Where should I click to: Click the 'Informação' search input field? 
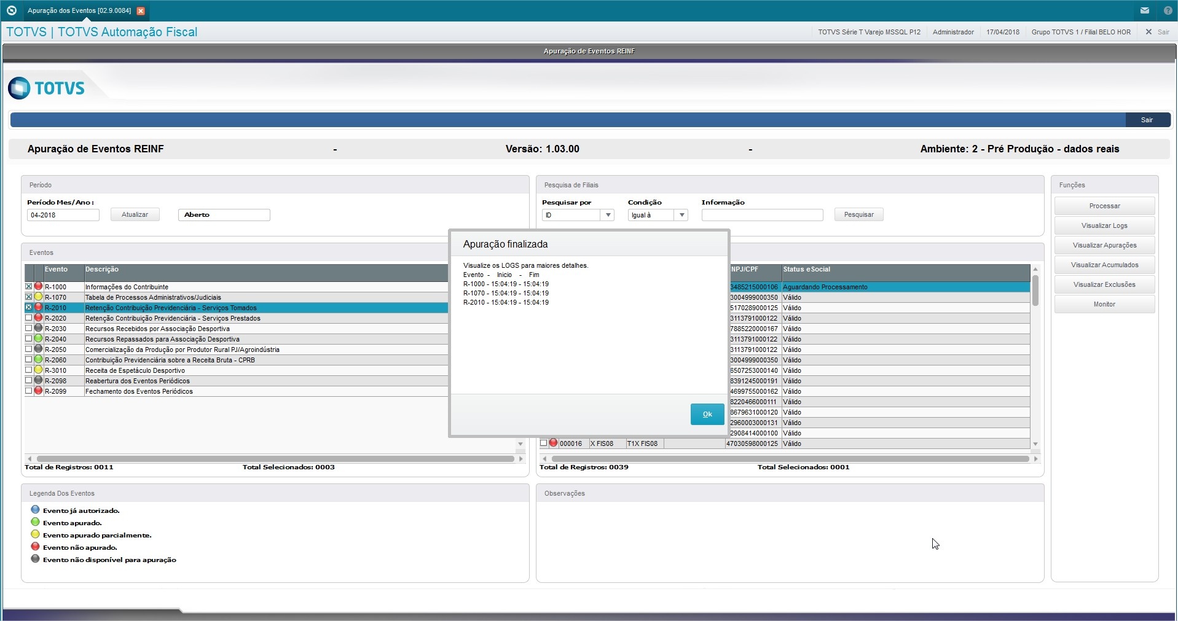(762, 215)
